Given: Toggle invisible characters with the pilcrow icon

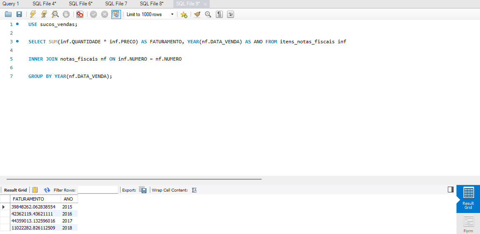Looking at the screenshot, I should 219,14.
